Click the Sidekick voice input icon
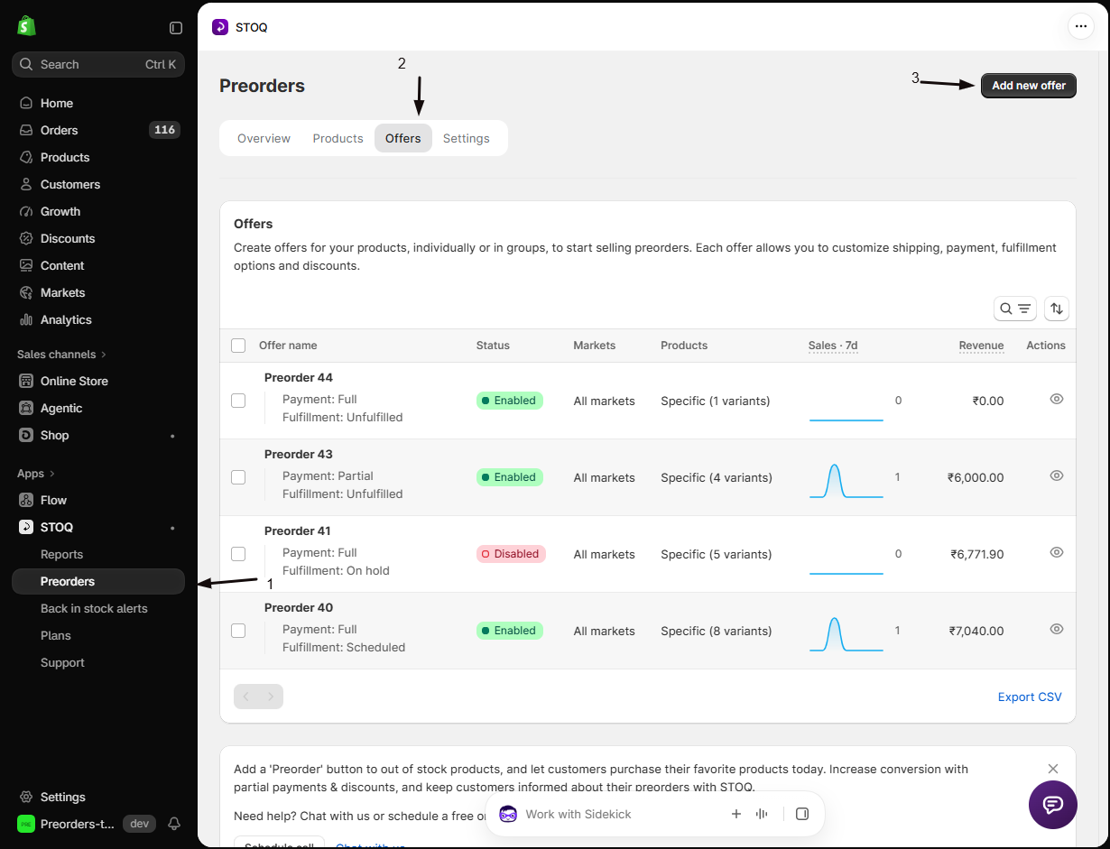Viewport: 1110px width, 849px height. pos(762,814)
